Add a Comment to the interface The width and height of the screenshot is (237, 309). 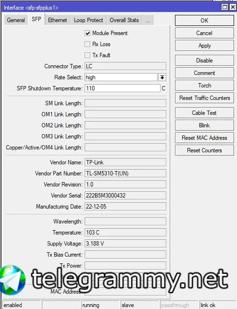pos(204,73)
